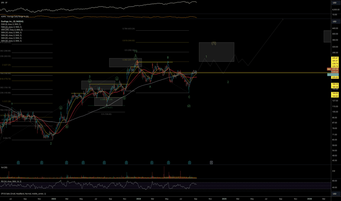Screen dimensions: 341x201
Task: Open the upcoming gray earnings marker
Action: pos(211,162)
